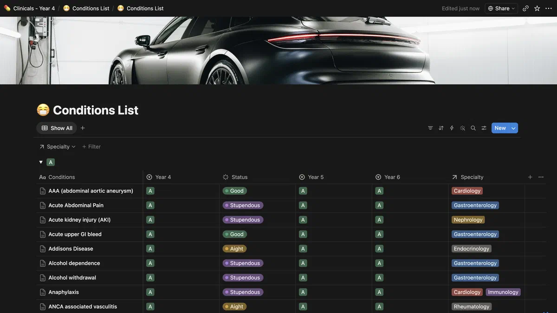Click page icon for Acute kidney injury row

pyautogui.click(x=43, y=220)
